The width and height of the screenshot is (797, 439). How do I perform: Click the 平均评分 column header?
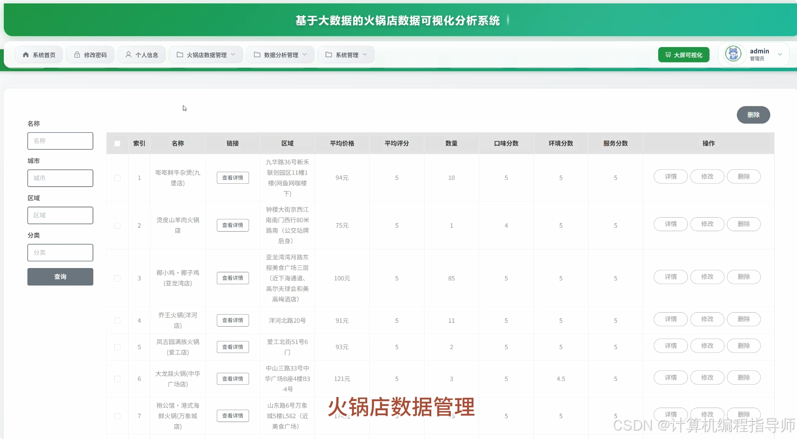[397, 143]
